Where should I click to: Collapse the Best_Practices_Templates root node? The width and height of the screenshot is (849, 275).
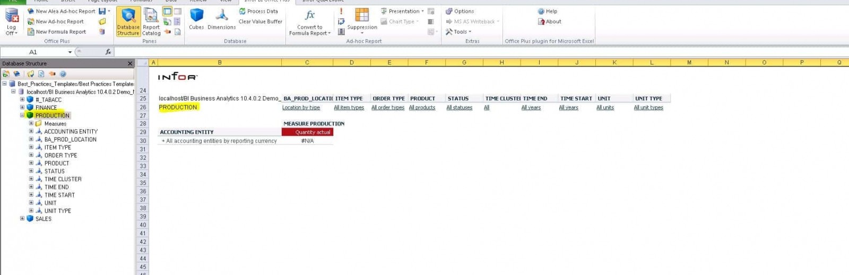click(x=4, y=84)
